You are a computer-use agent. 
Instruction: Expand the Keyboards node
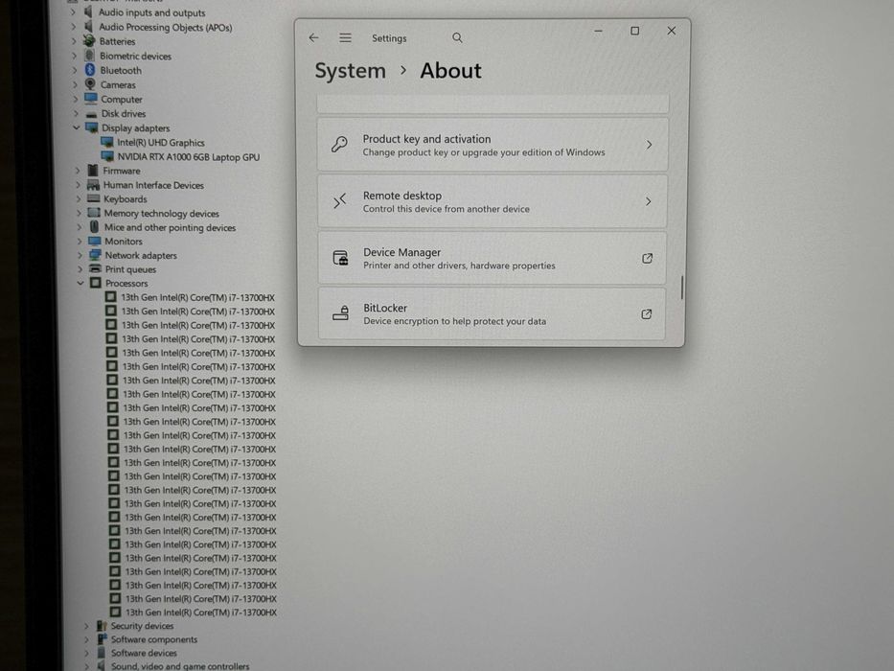click(79, 198)
